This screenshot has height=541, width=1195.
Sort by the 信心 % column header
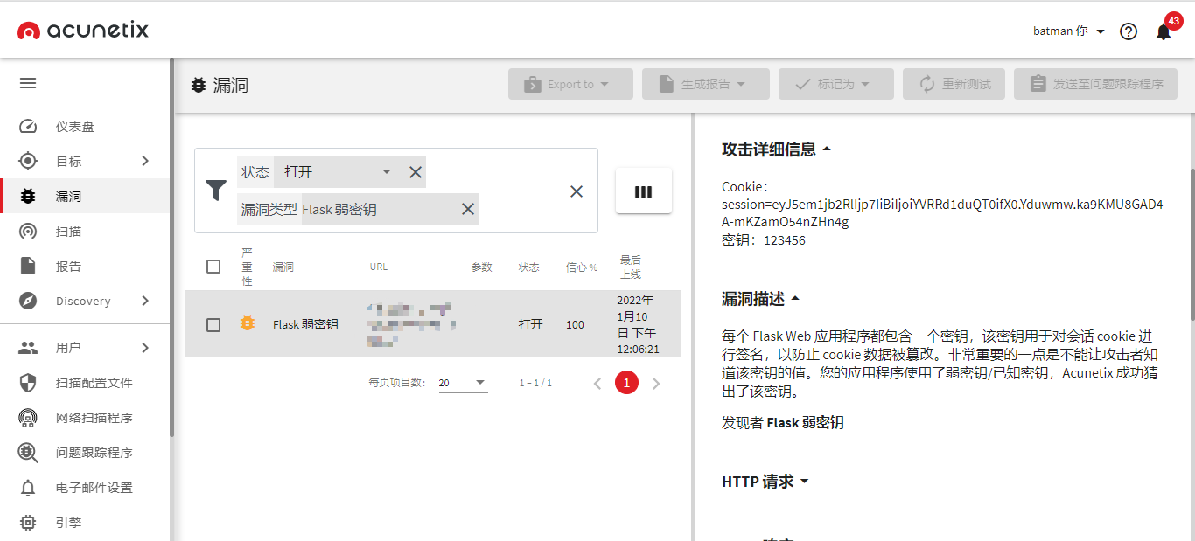click(582, 267)
